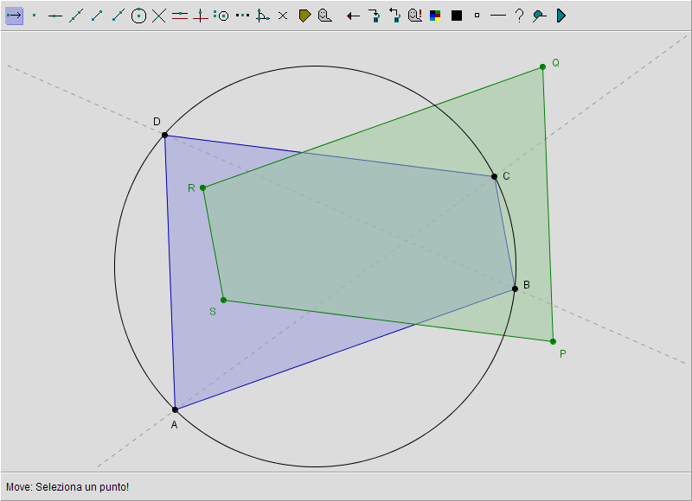Select the Segment tool

(x=97, y=16)
